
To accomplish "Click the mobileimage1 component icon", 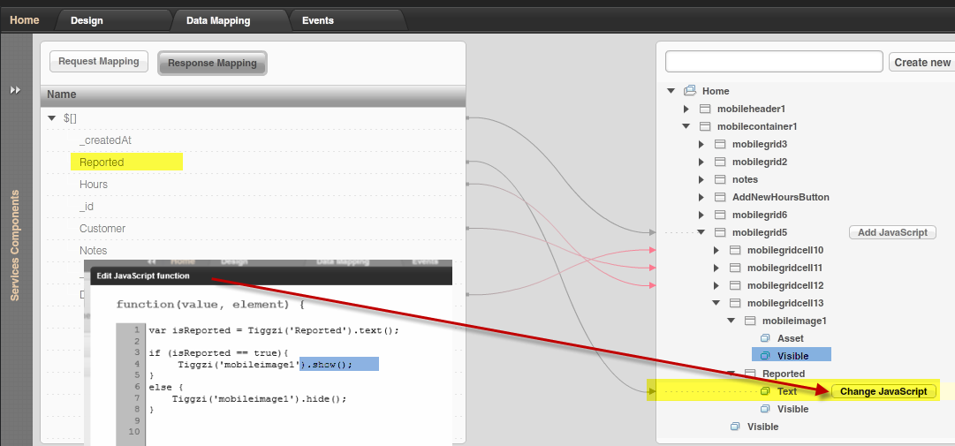I will [750, 321].
